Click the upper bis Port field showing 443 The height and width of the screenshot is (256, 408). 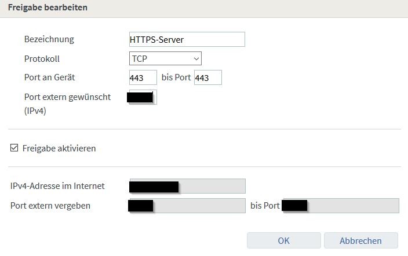coord(207,77)
